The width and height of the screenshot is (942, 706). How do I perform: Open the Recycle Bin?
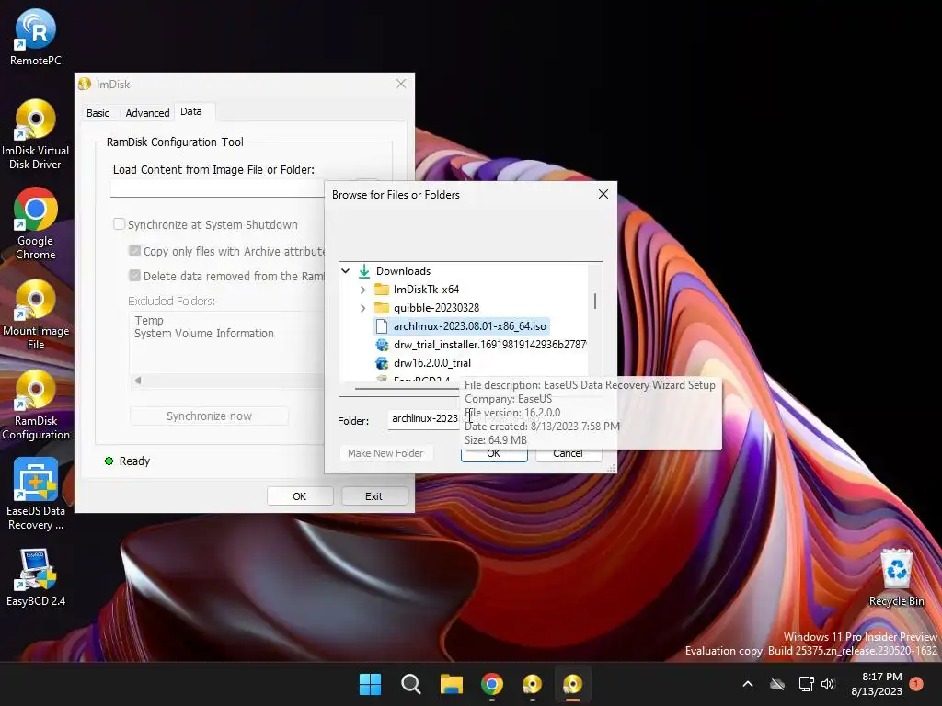point(896,577)
